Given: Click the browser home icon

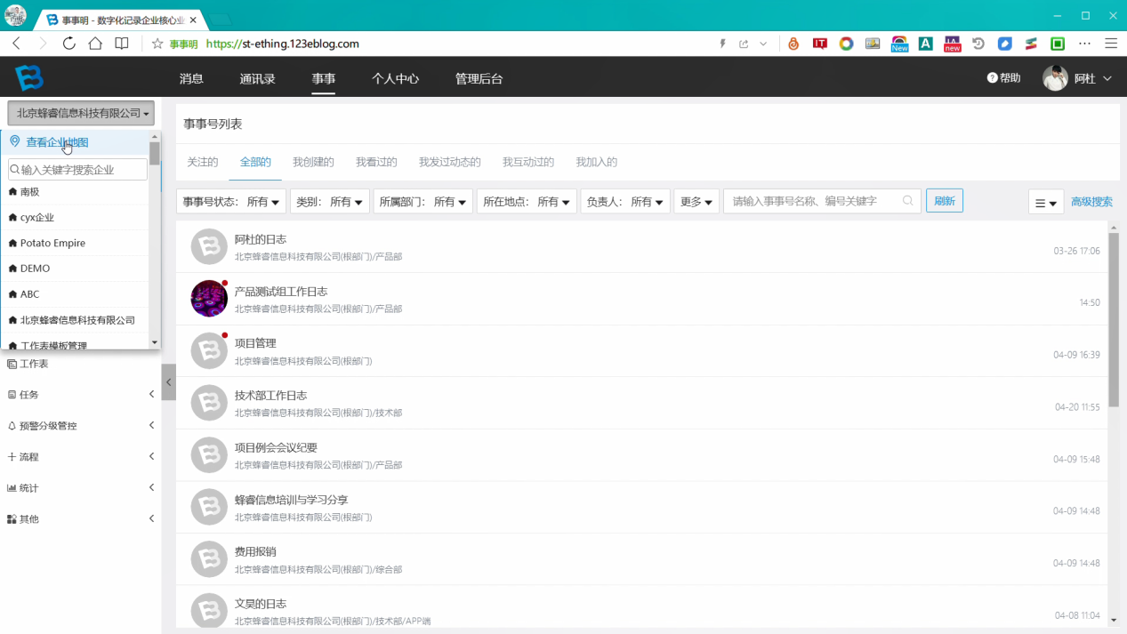Looking at the screenshot, I should [95, 44].
